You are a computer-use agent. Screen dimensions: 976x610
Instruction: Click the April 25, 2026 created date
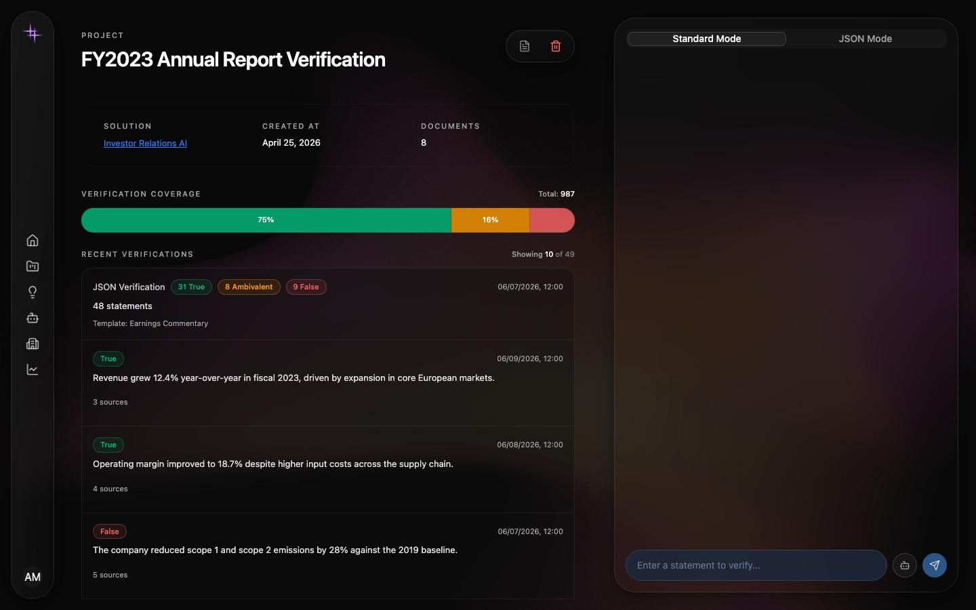pyautogui.click(x=291, y=142)
